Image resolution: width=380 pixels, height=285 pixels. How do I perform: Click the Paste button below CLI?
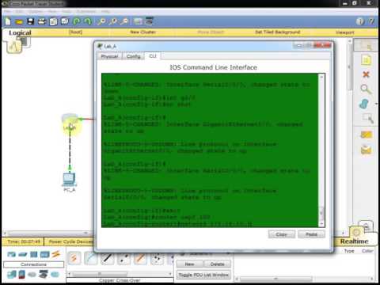tap(311, 234)
